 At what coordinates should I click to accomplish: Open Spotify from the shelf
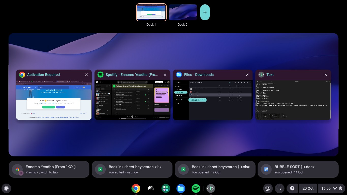point(196,188)
